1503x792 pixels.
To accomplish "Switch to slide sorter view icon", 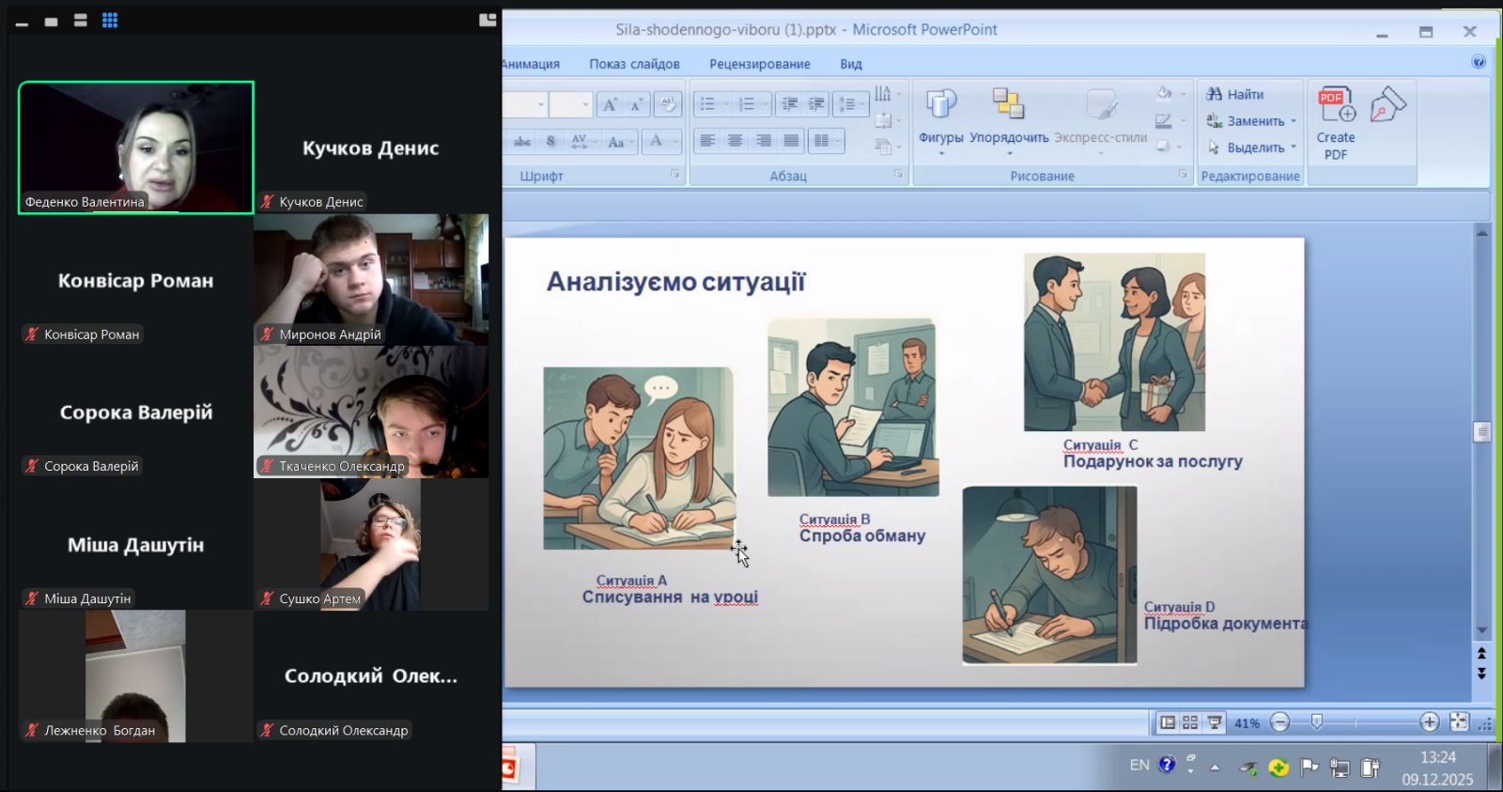I will click(x=1190, y=722).
